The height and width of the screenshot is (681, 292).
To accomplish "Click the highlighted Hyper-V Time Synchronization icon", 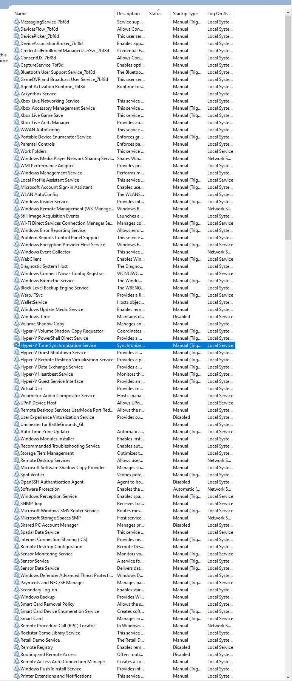I will 17,345.
